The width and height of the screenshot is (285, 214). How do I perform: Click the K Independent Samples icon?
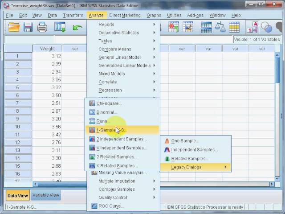pos(92,148)
